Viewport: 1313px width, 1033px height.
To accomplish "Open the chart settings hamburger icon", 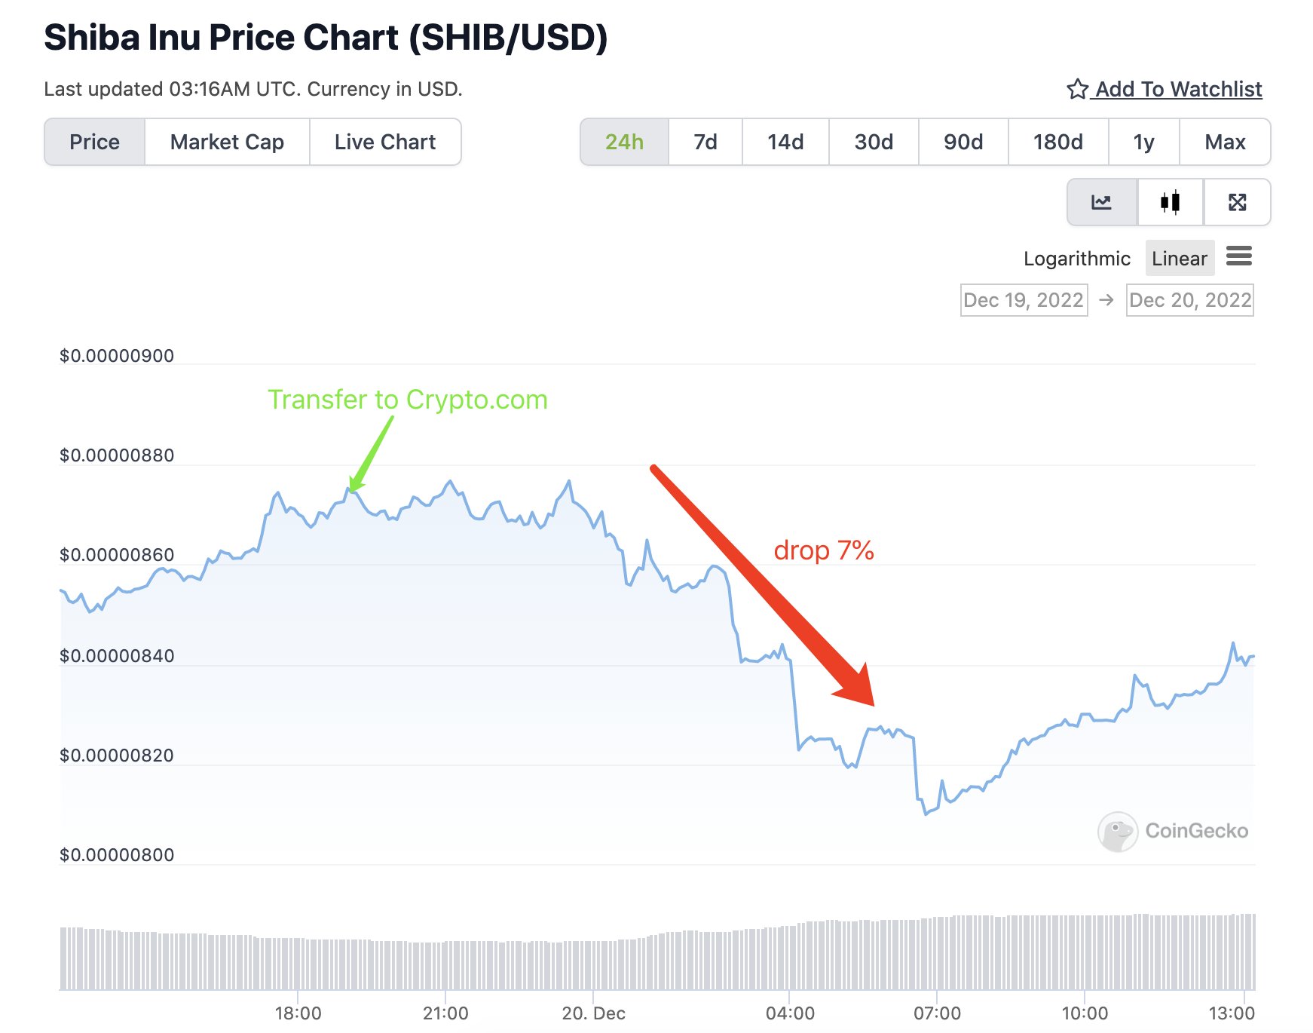I will pos(1240,257).
